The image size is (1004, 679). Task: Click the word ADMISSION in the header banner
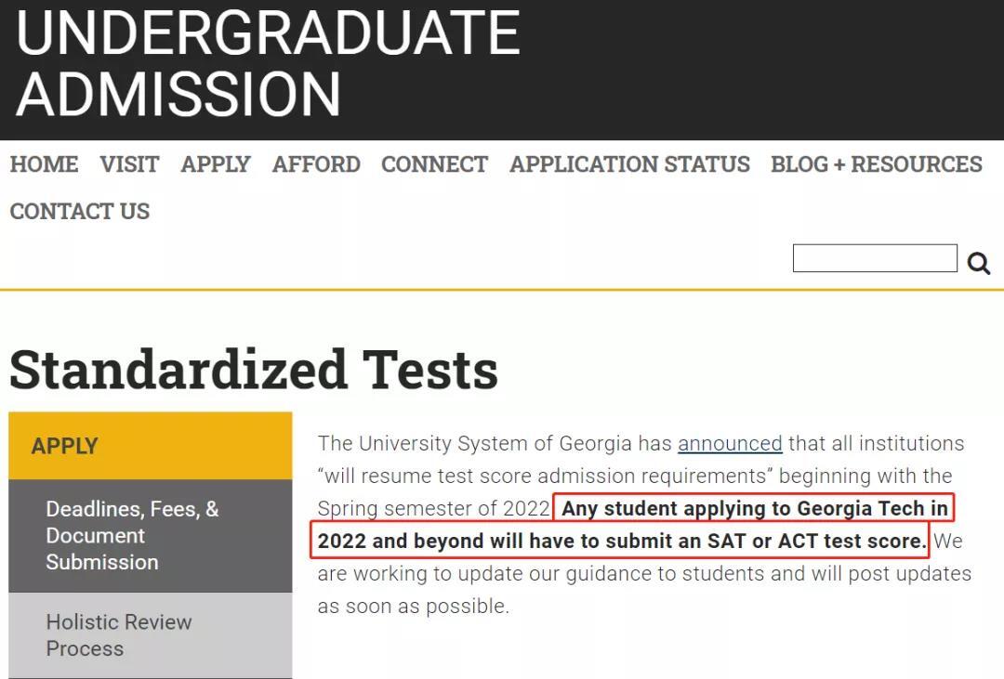[x=178, y=94]
